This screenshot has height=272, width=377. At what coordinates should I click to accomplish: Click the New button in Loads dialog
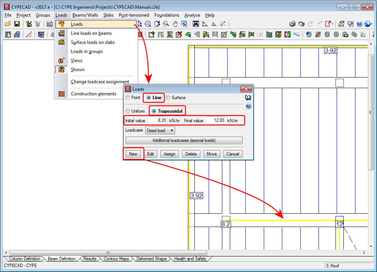[x=133, y=154]
